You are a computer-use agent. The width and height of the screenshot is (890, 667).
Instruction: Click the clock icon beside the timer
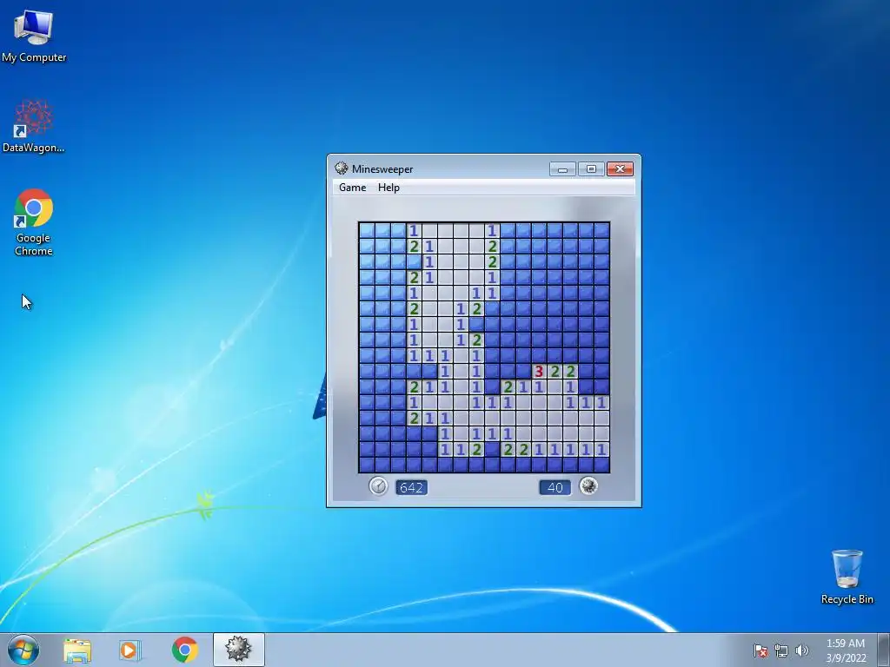tap(378, 486)
